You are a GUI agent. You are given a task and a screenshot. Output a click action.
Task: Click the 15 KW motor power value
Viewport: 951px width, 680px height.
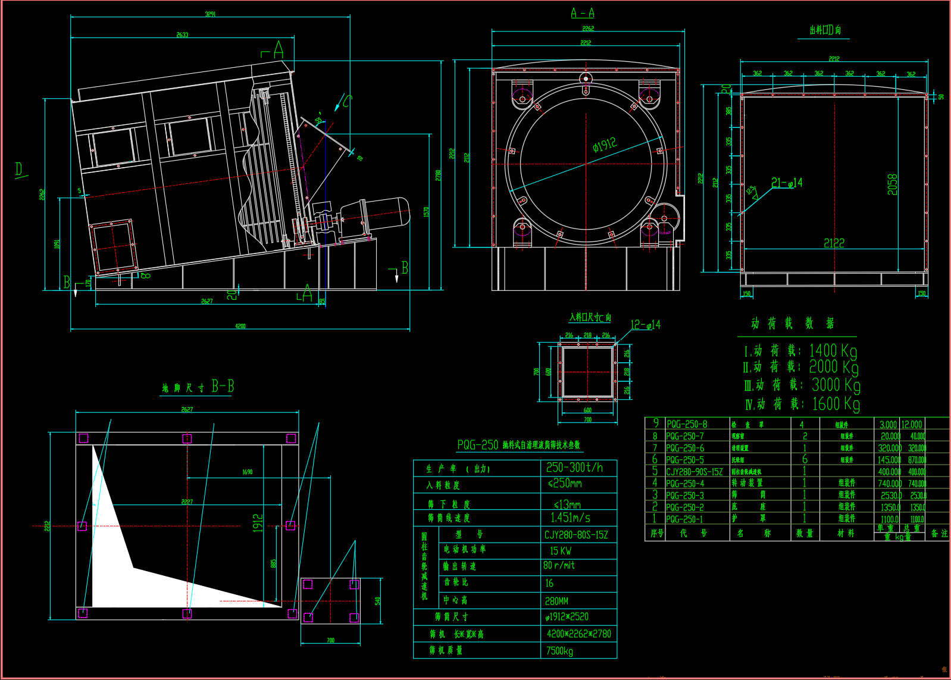[560, 551]
